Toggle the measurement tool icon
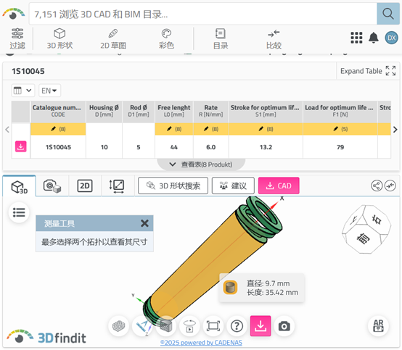This screenshot has height=350, width=402. 142,326
